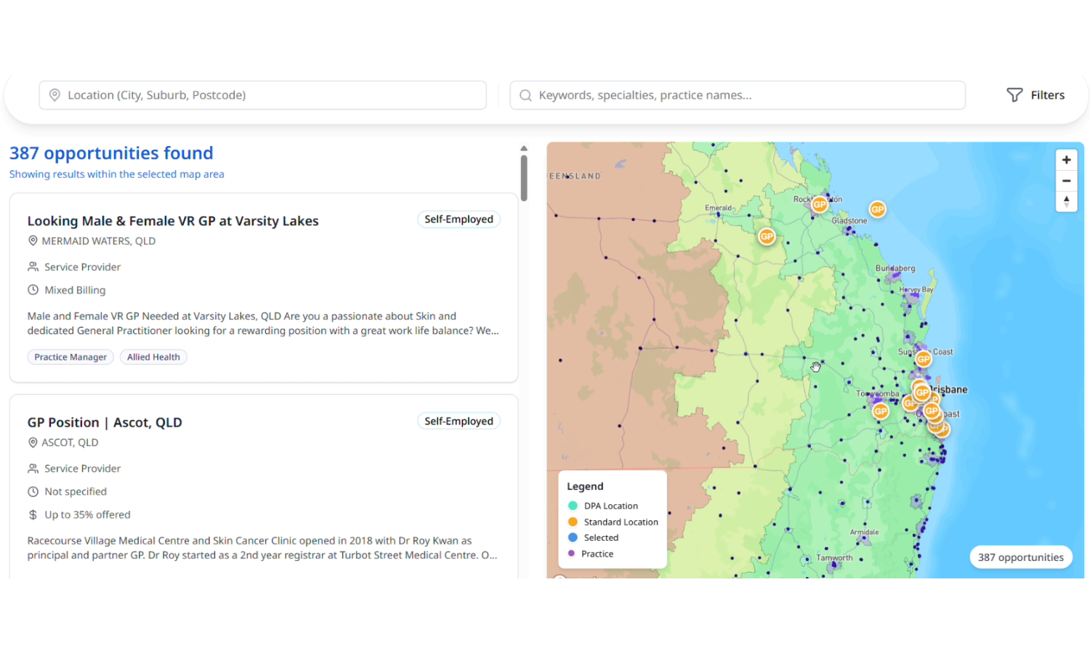Click GP marker near Gladstone on map
1090x654 pixels.
point(878,209)
